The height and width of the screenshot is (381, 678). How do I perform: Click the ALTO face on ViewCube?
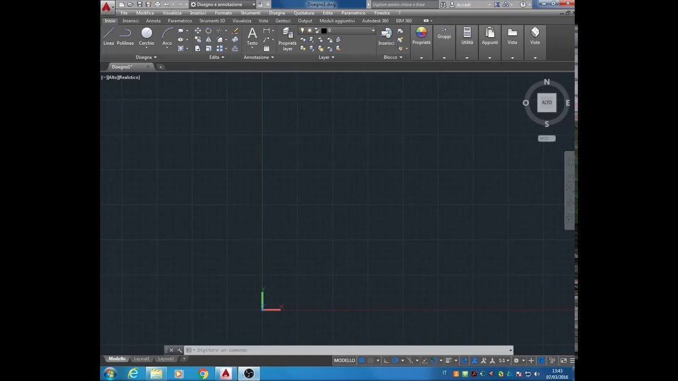(547, 103)
